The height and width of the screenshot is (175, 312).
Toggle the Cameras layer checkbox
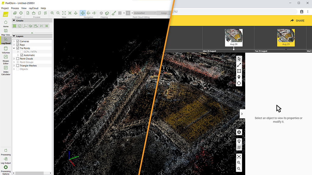(x=18, y=41)
